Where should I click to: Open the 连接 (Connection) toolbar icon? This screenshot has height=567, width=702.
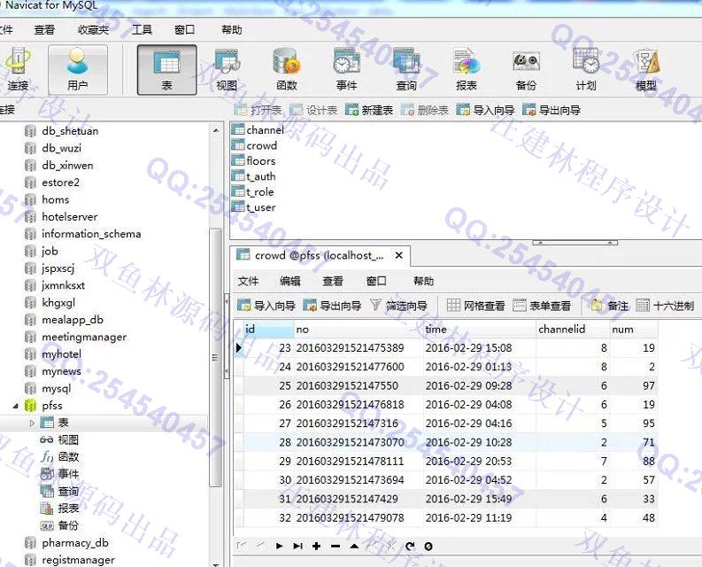17,69
